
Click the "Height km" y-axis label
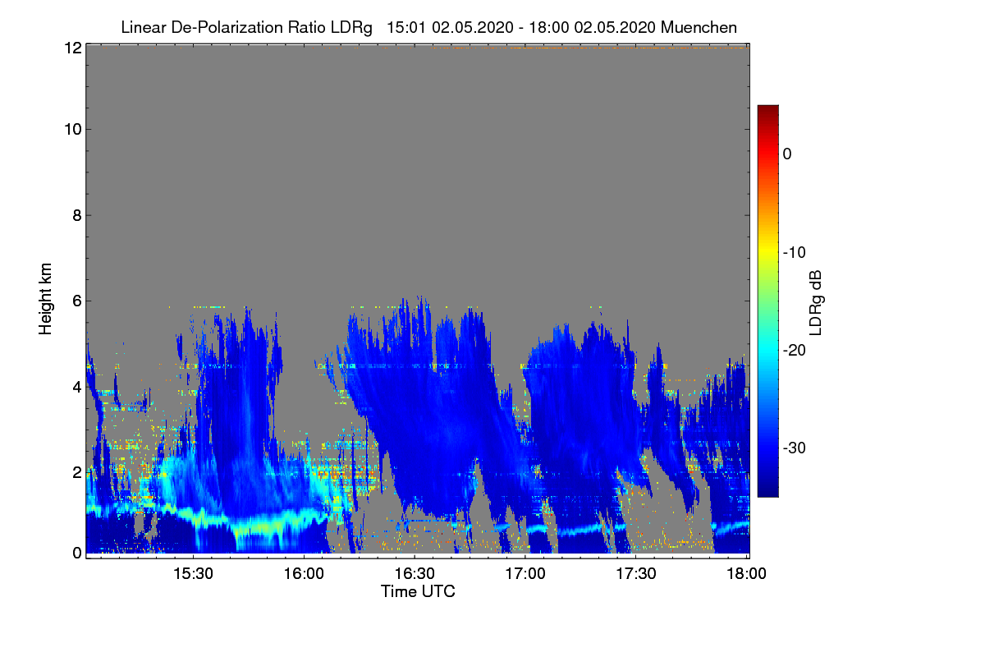(46, 298)
